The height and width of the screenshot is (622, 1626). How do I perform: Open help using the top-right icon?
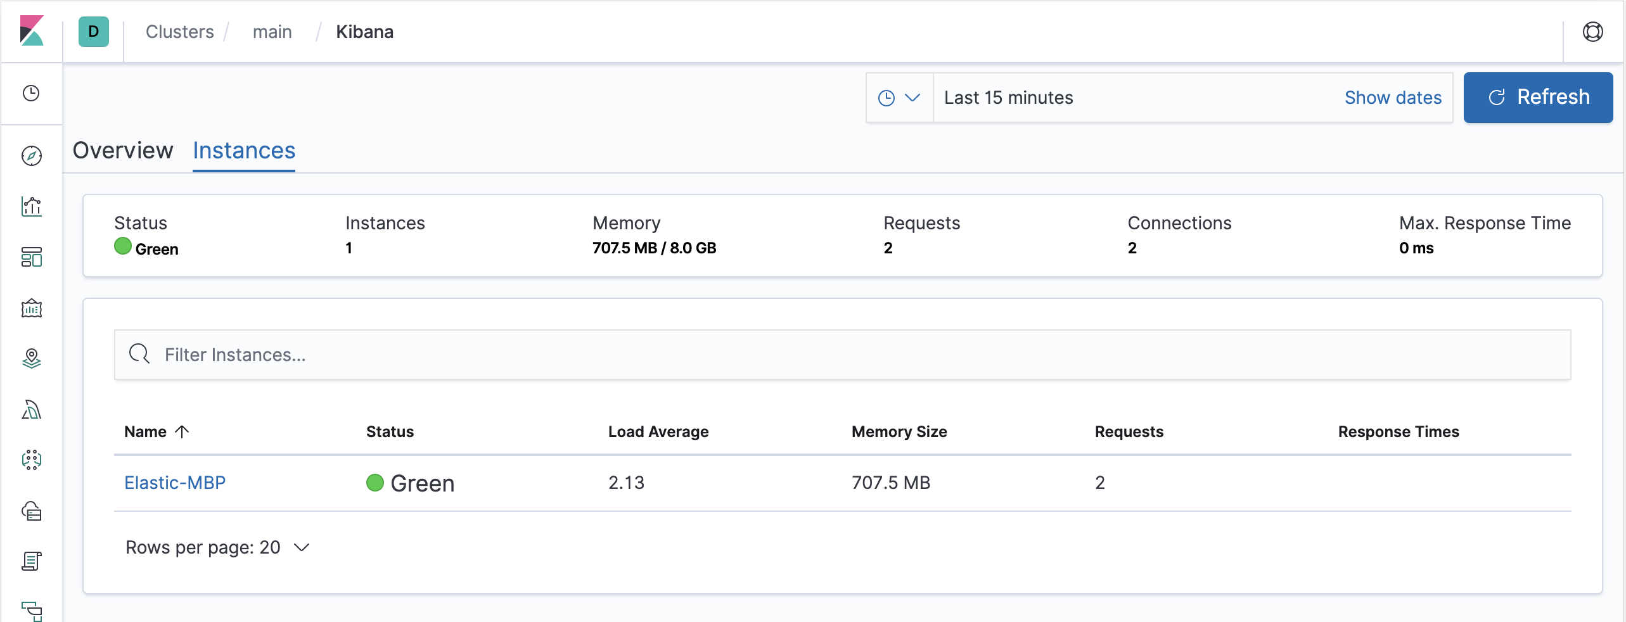[x=1594, y=31]
